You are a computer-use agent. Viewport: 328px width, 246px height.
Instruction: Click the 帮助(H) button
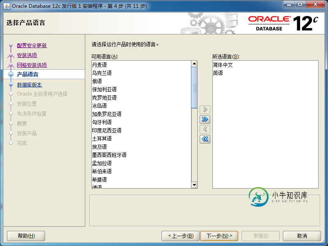coord(26,236)
